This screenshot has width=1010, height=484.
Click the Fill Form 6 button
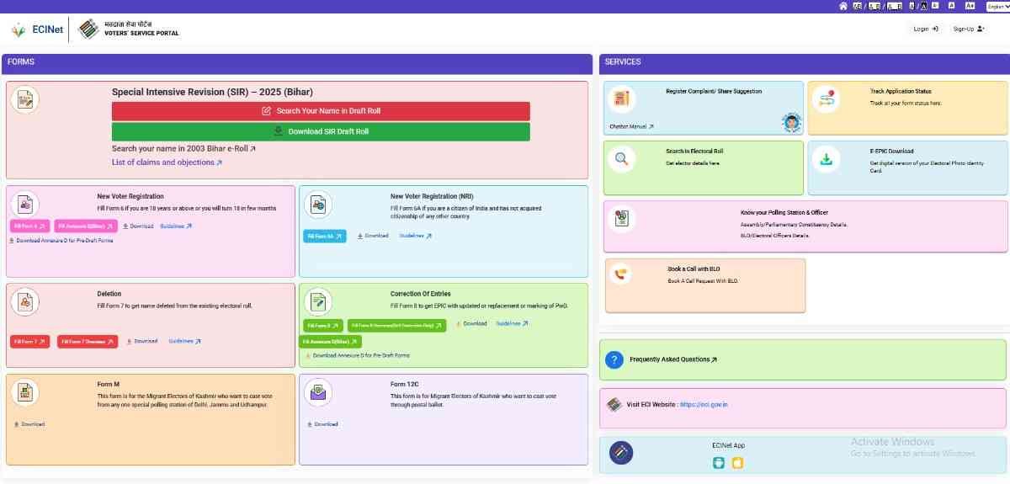pos(29,226)
